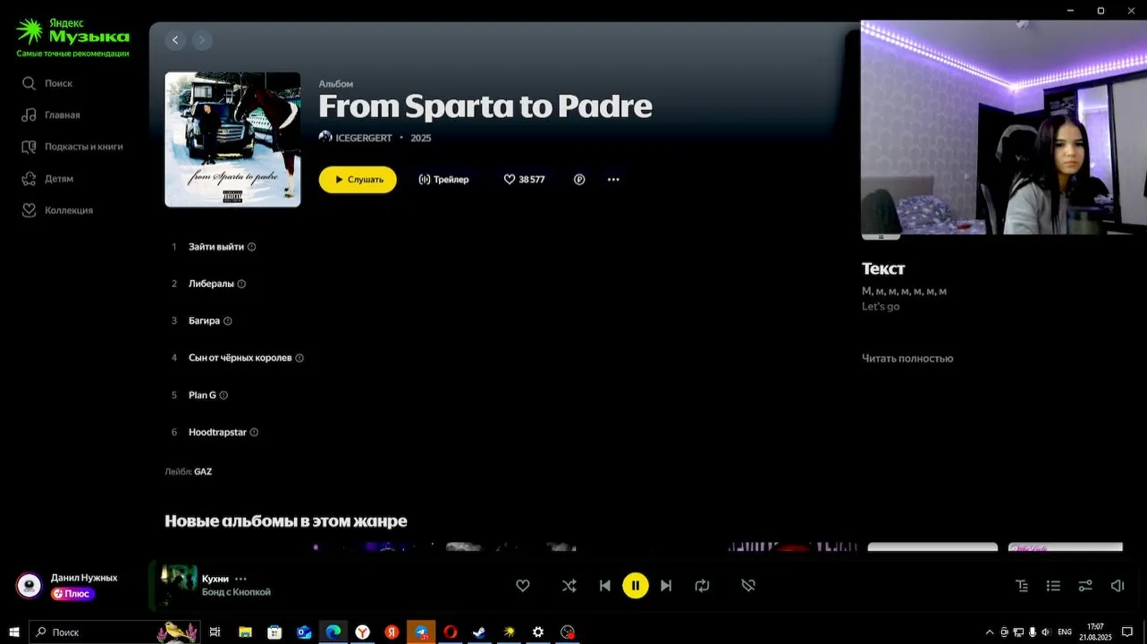Viewport: 1147px width, 644px height.
Task: Click info icon next to Багира
Action: pyautogui.click(x=227, y=320)
